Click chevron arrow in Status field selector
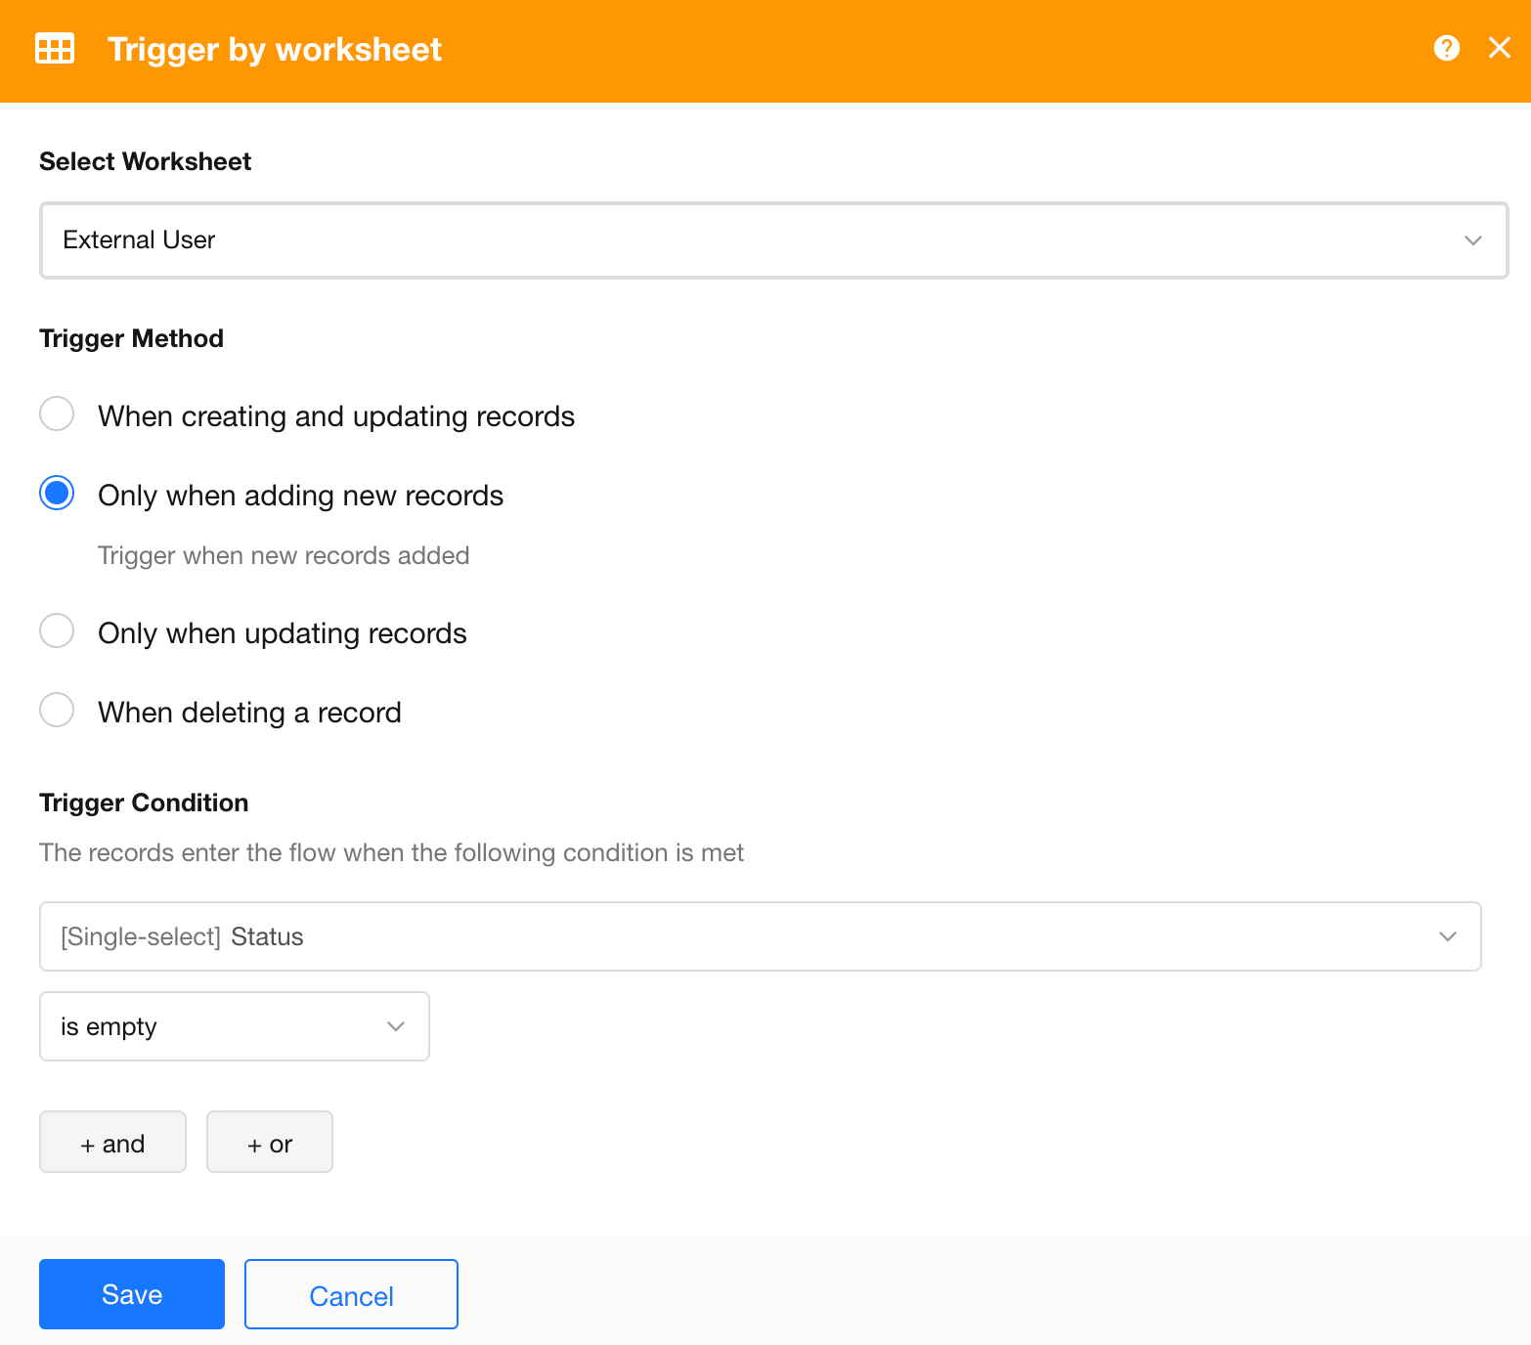Screen dimensions: 1531x1345 coord(1448,936)
